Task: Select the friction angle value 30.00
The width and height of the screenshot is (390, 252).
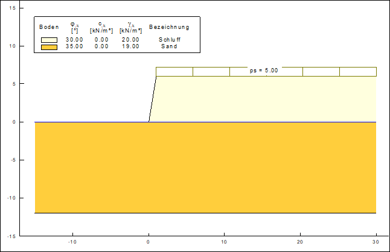Action: pyautogui.click(x=74, y=40)
